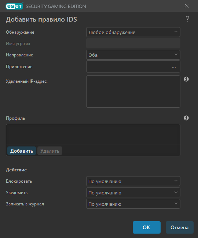Screen dimensions: 198x238
Task: Browse for application with the ellipsis button
Action: click(174, 67)
